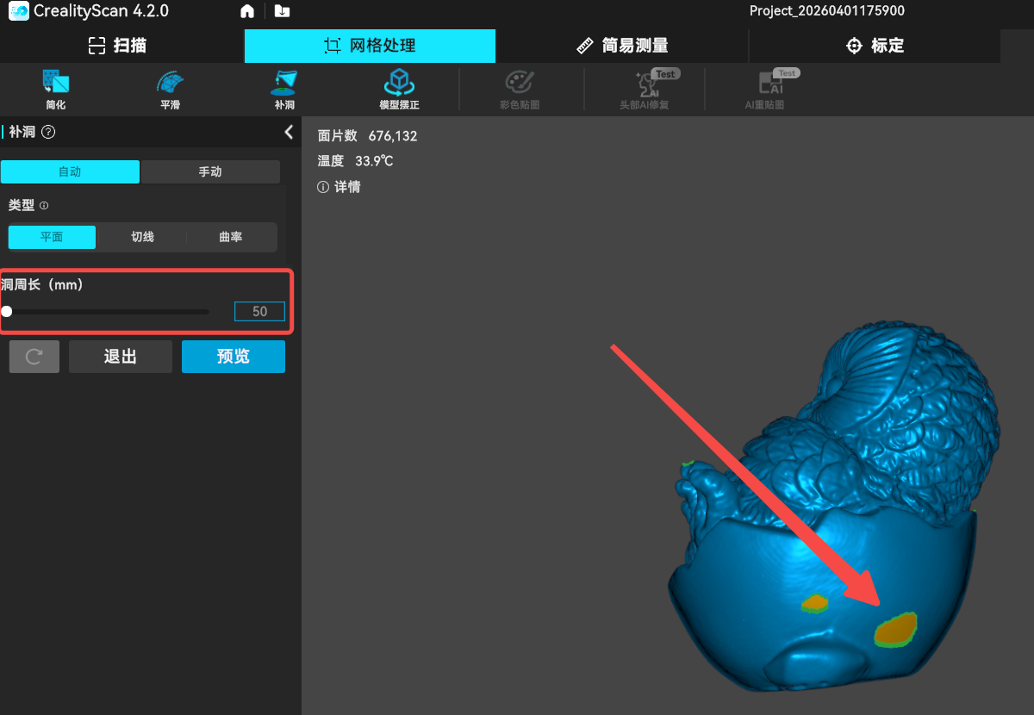Switch to the Scan (扫描) tab
The height and width of the screenshot is (715, 1034).
118,46
